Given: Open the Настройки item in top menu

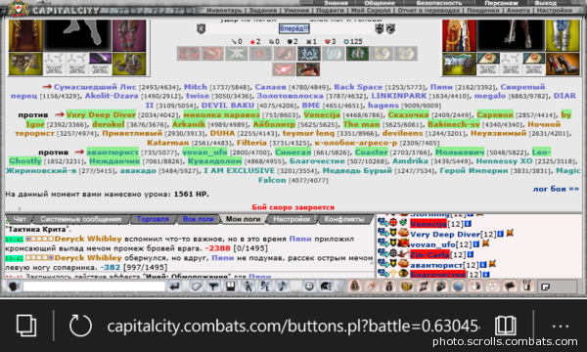Looking at the screenshot, I should click(x=554, y=11).
